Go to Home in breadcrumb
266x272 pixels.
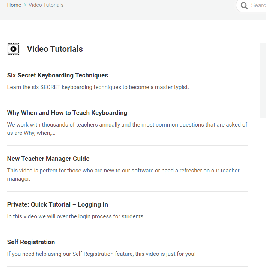[x=14, y=5]
